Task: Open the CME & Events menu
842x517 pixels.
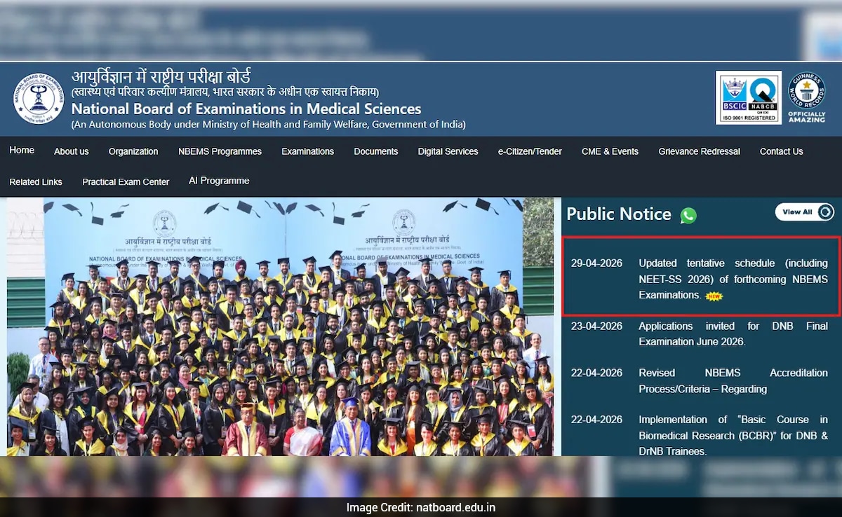Action: [610, 151]
